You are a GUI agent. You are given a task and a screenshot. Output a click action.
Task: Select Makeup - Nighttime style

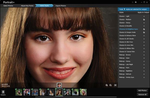pos(126,71)
